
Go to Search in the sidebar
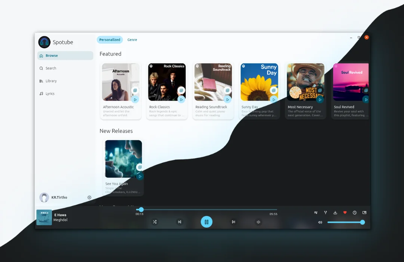click(50, 68)
